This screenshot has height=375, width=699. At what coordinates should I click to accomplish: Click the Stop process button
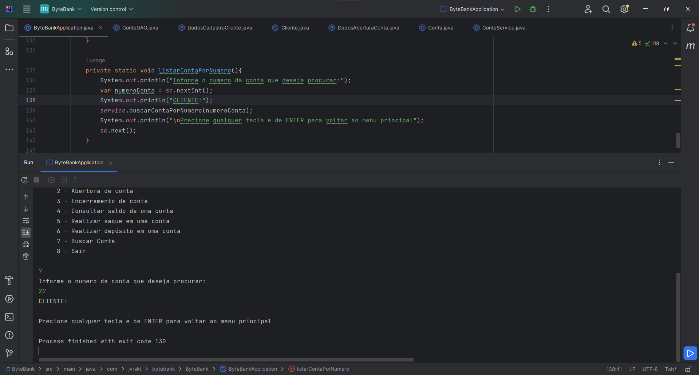[x=36, y=180]
